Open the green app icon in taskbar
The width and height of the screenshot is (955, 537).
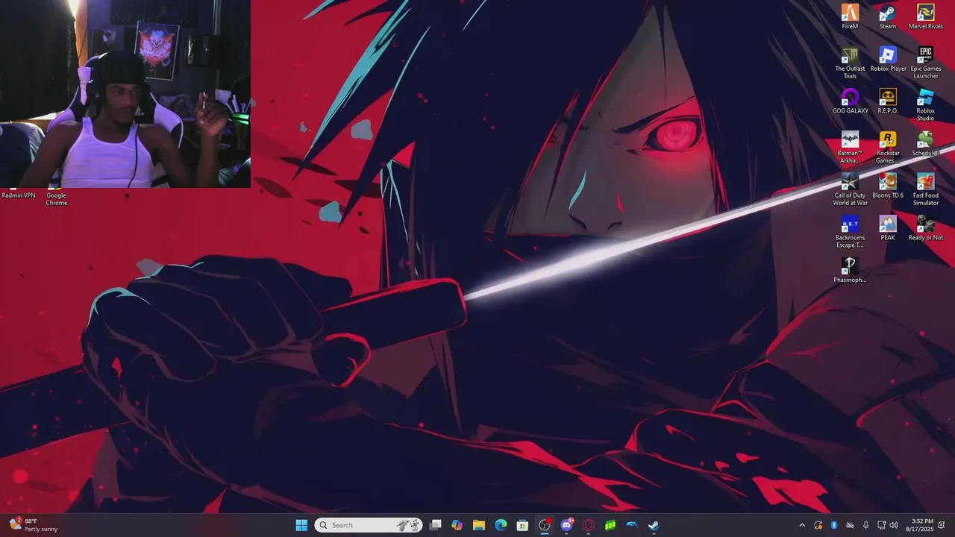pyautogui.click(x=610, y=525)
